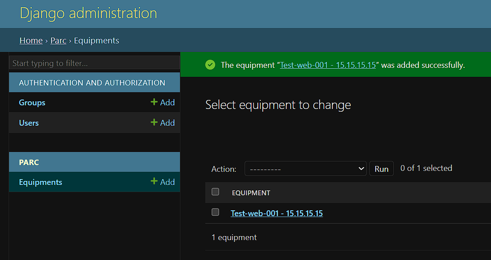
Task: Open Test-web-001 - 15.15.15.15 in the table
Action: (x=277, y=213)
